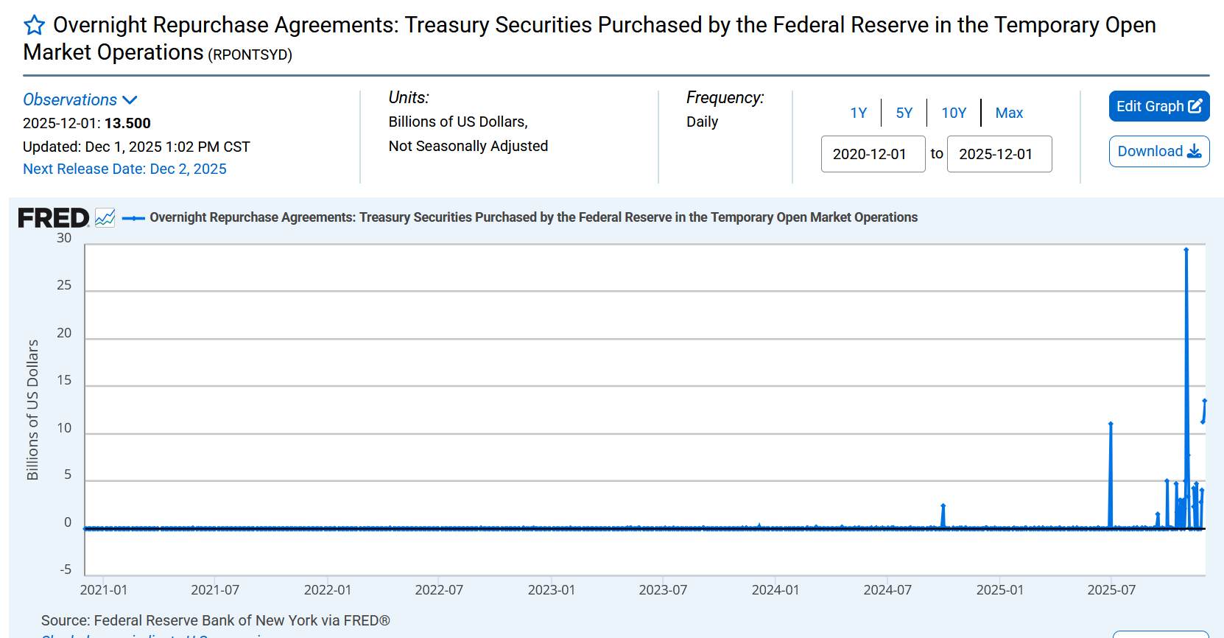Click the pencil icon in Edit Graph
The image size is (1224, 638).
[x=1195, y=106]
